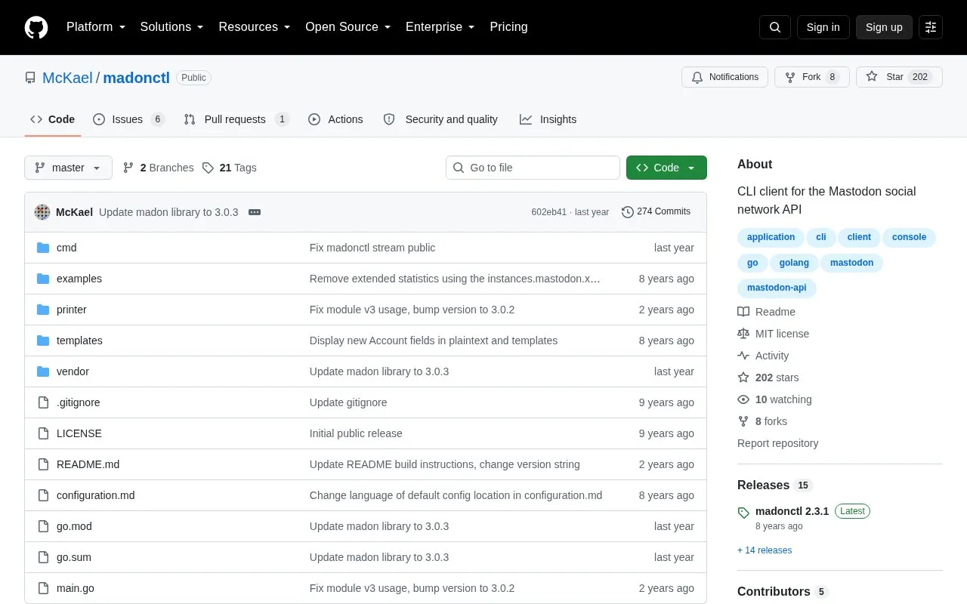Open the green Code dropdown
Viewport: 967px width, 604px height.
tap(666, 168)
